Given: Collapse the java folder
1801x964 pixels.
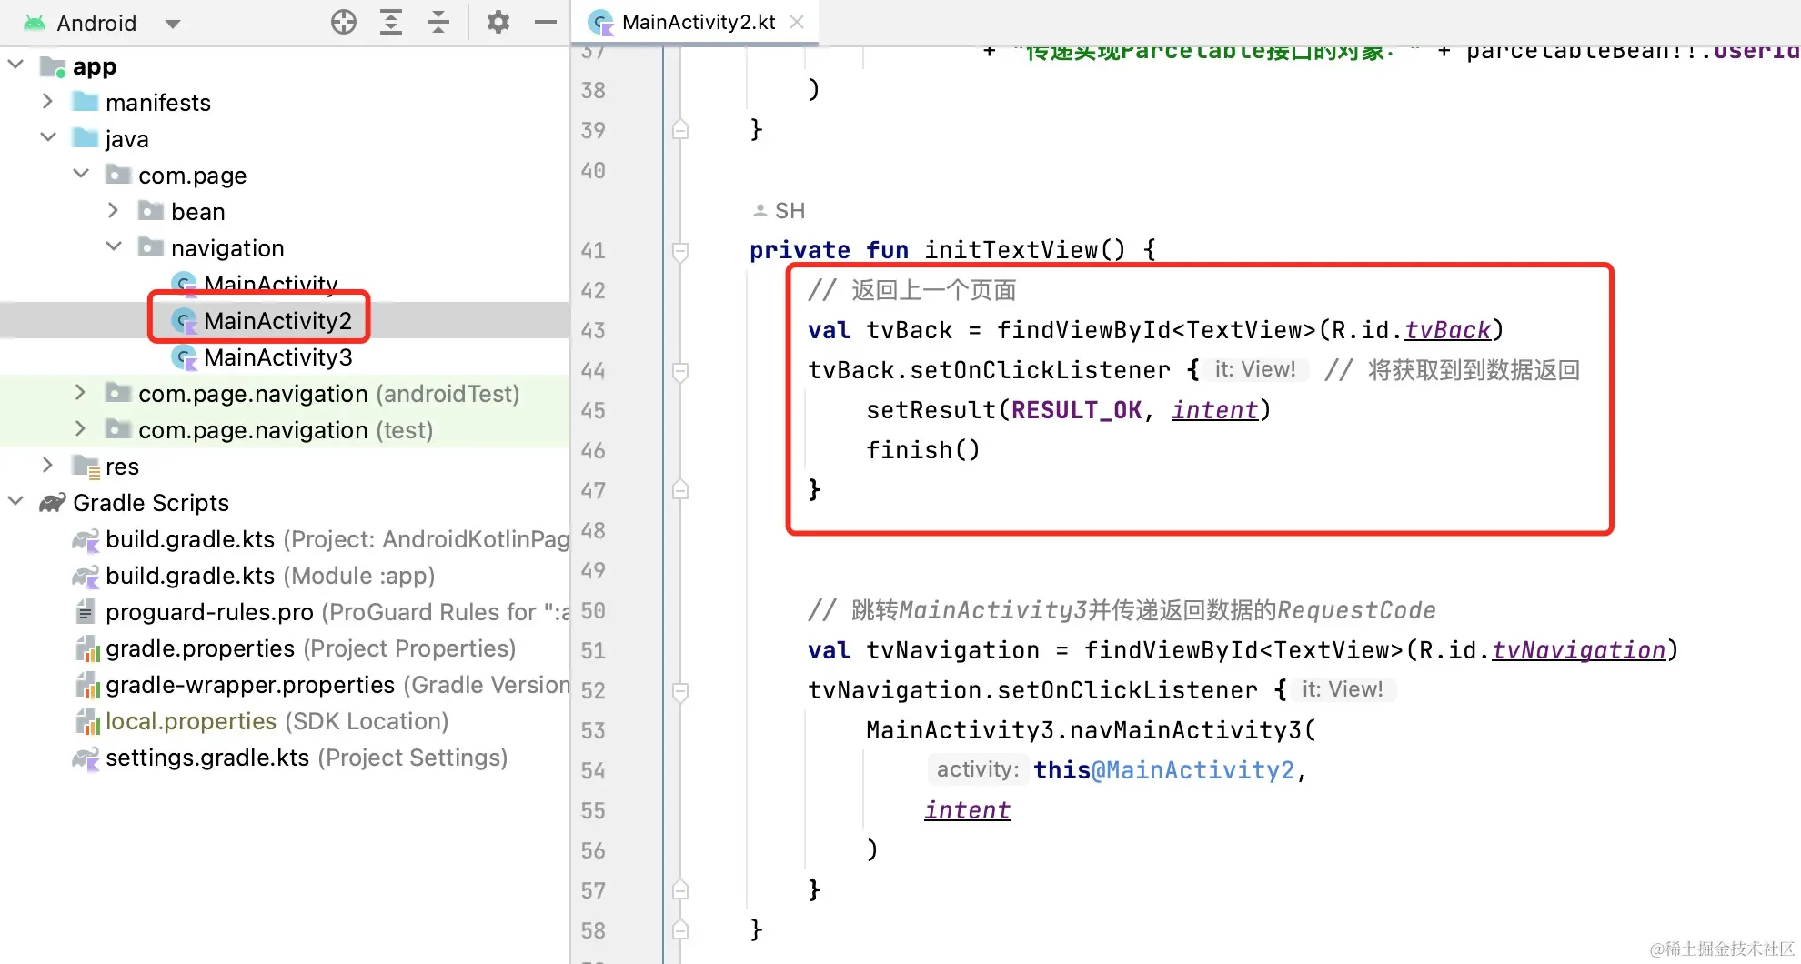Looking at the screenshot, I should click(x=48, y=137).
